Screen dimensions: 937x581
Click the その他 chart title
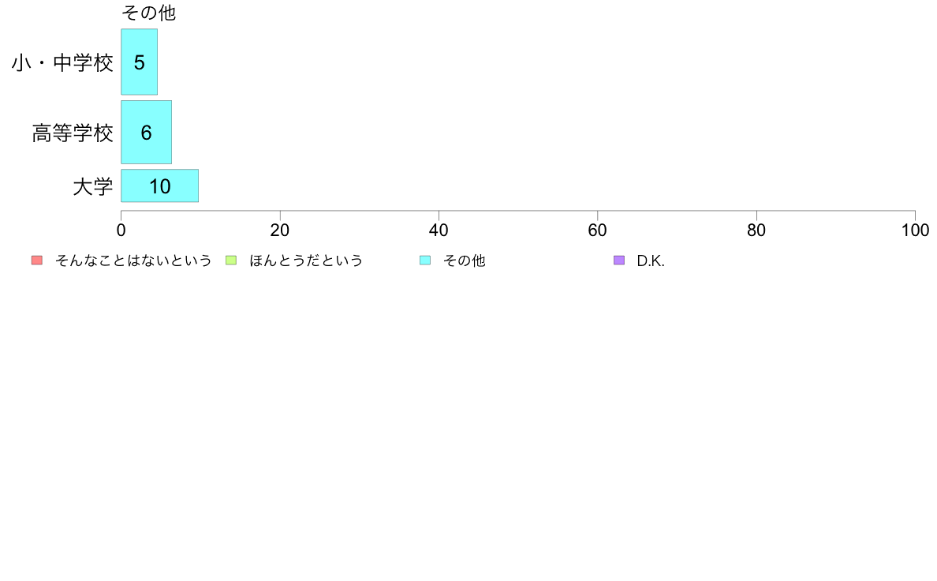[x=148, y=13]
